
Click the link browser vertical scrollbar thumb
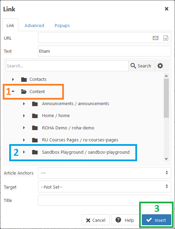166,98
